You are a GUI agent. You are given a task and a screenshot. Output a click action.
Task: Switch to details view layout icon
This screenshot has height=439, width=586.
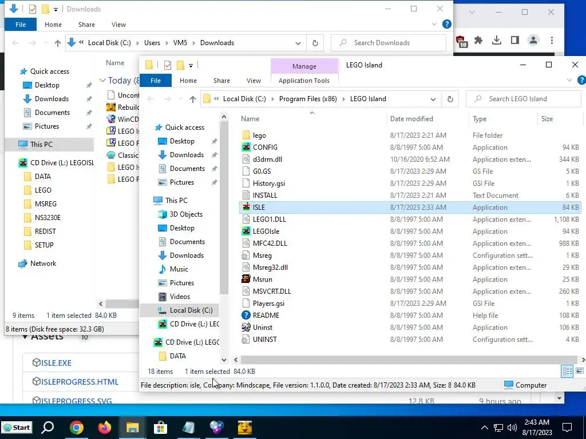[x=567, y=371]
